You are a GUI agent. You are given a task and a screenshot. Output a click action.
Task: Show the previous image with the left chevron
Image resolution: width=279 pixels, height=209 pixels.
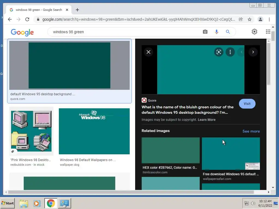[x=241, y=52]
